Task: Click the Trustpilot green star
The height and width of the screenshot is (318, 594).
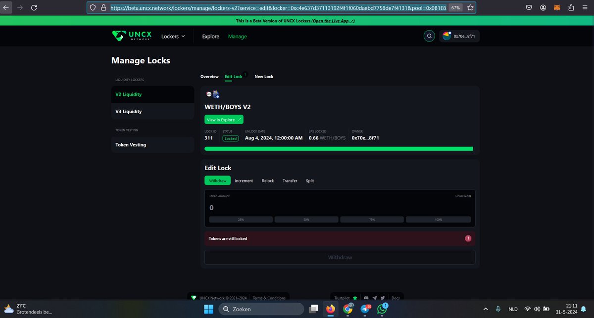Action: pyautogui.click(x=355, y=298)
